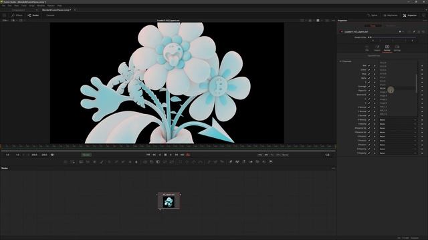Viewport: 428px width, 240px height.
Task: Toggle the MB motion blur button
Action: pos(266,155)
